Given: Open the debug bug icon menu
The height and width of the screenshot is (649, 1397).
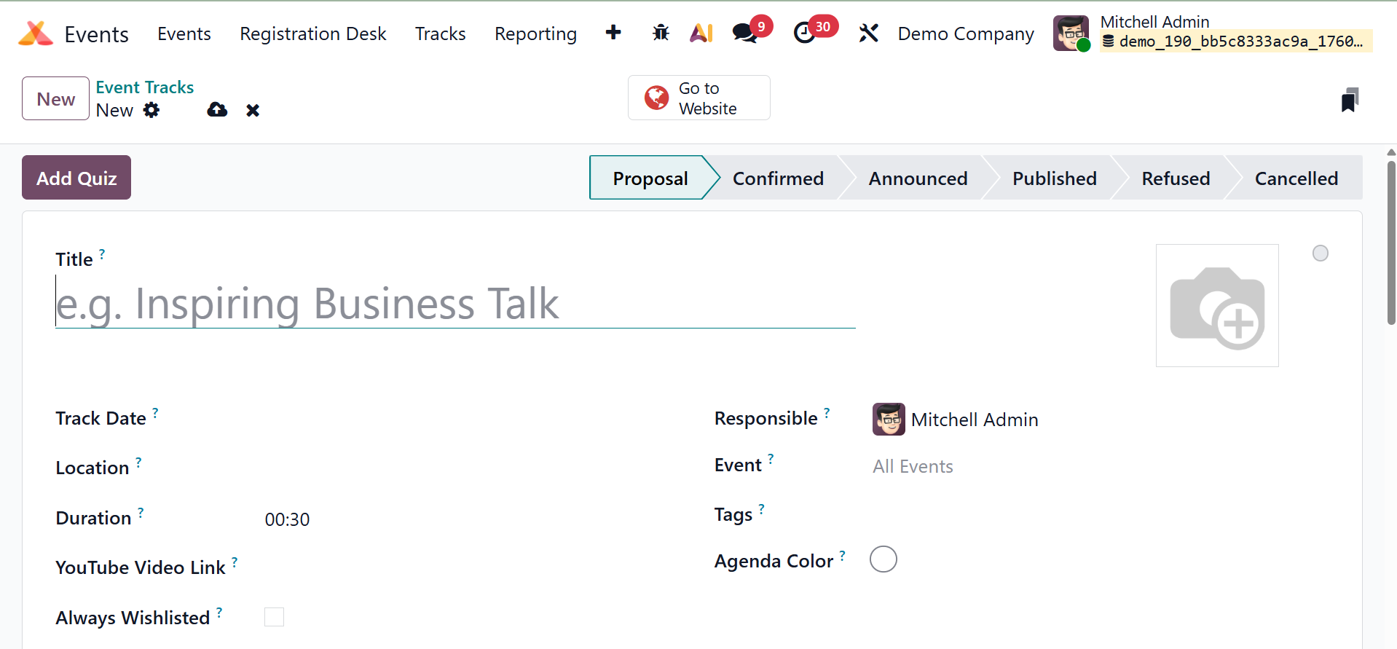Looking at the screenshot, I should (660, 33).
